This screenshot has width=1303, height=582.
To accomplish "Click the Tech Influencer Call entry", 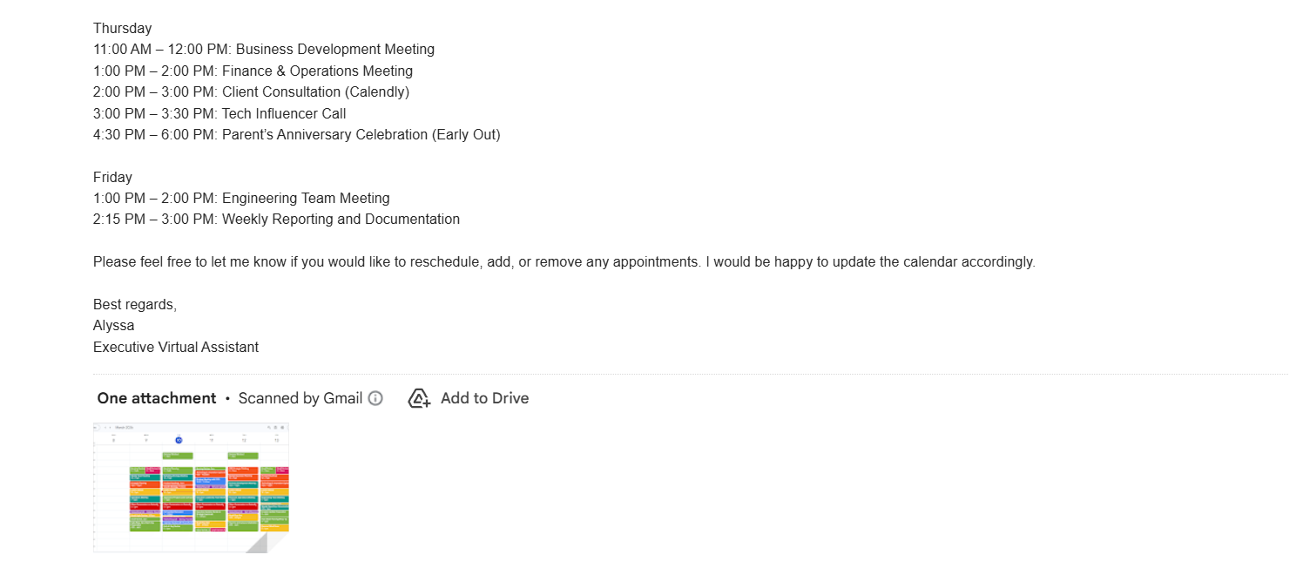I will [219, 114].
